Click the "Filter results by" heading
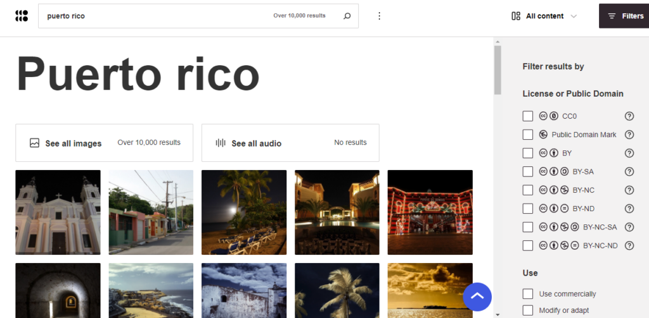Viewport: 649px width, 318px height. [x=553, y=66]
